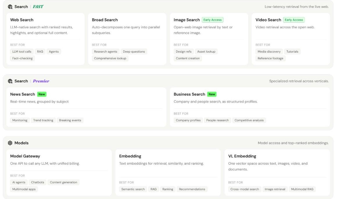Click the Premier label in Search header
Screen dimensions: 337x199
pos(41,81)
